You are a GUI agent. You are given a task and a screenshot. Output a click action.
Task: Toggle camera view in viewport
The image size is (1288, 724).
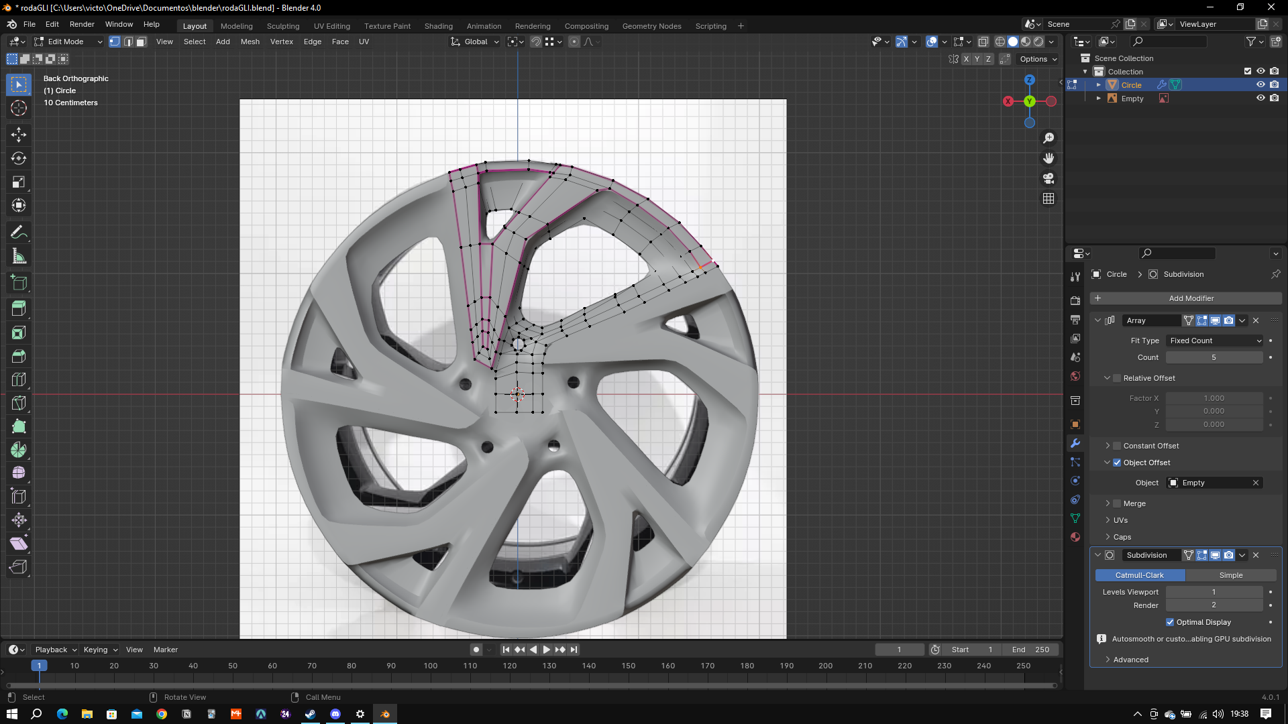point(1049,178)
